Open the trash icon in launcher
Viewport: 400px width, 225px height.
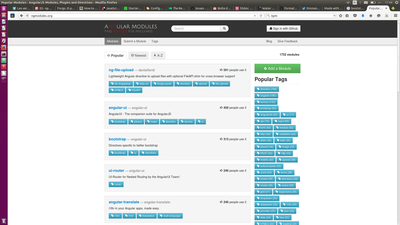[x=4, y=221]
